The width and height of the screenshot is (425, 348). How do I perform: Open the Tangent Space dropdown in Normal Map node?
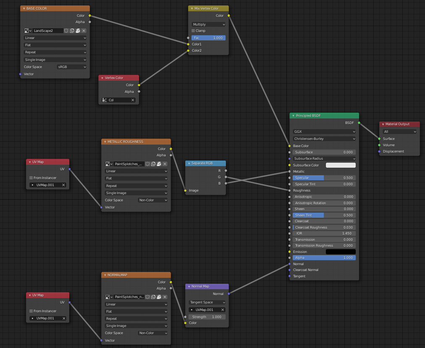[207, 302]
